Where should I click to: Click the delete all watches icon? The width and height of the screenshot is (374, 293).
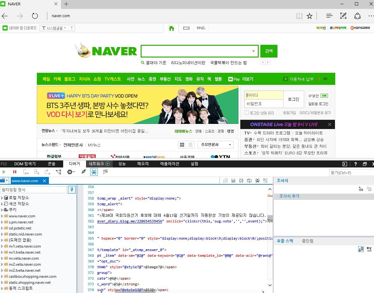tap(369, 189)
